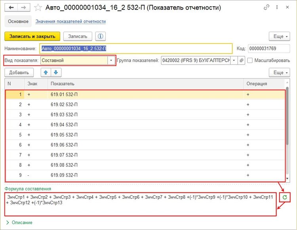Switch to the Основное tab
This screenshot has width=297, height=230.
[17, 21]
